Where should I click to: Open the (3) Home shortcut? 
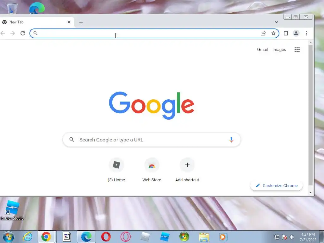pos(116,170)
